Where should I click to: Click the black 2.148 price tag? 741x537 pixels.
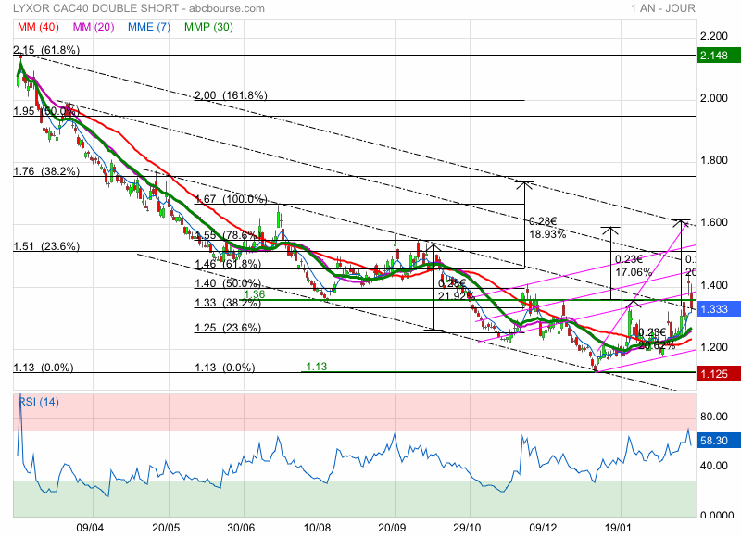714,56
